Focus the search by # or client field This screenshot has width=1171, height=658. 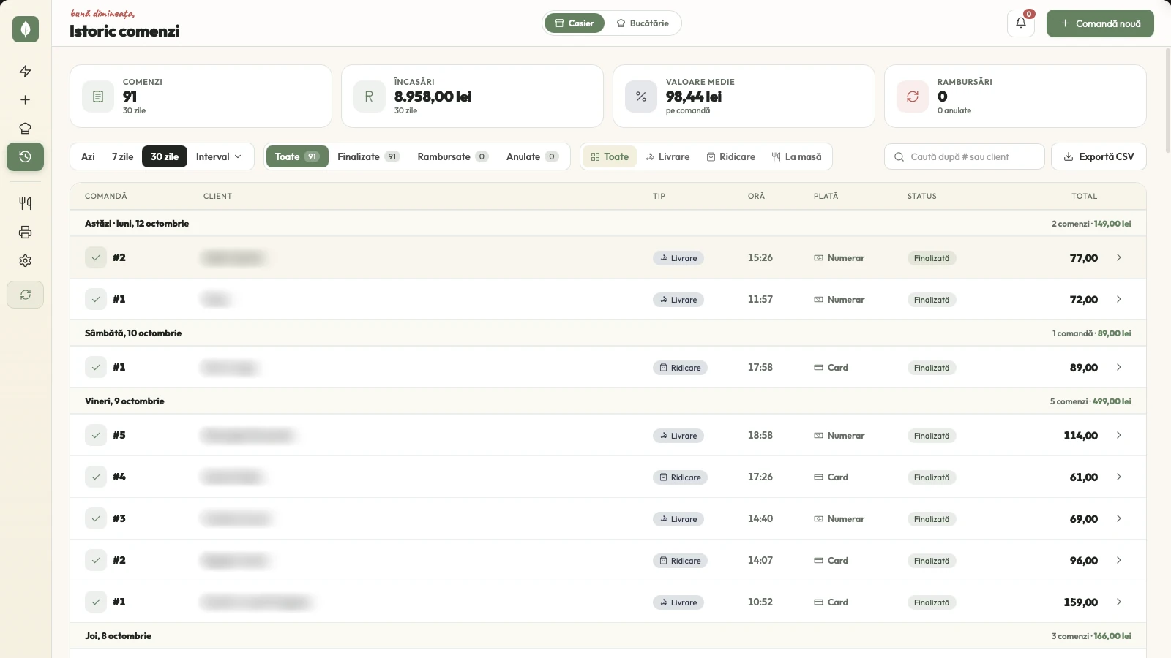[965, 156]
